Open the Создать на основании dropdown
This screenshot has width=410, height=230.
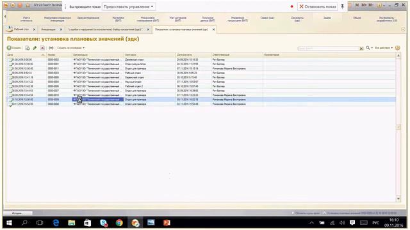pyautogui.click(x=70, y=48)
